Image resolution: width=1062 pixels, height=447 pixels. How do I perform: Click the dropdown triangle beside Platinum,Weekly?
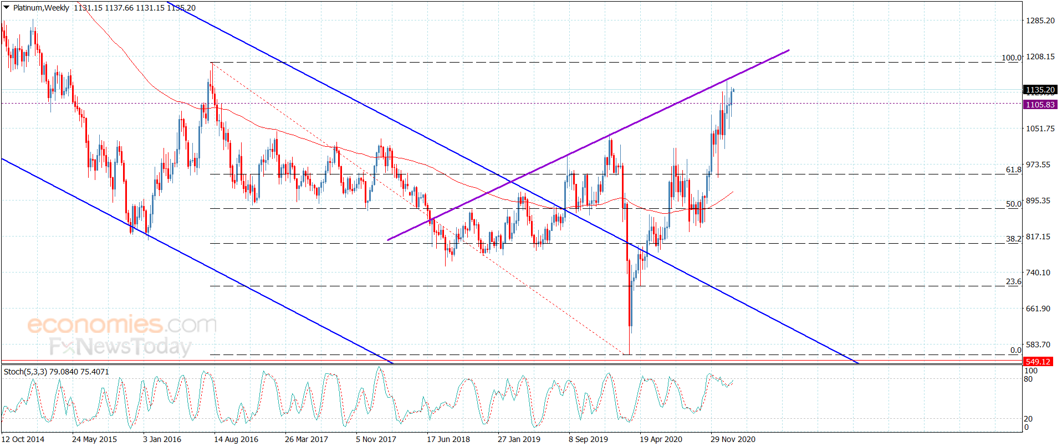pos(7,8)
